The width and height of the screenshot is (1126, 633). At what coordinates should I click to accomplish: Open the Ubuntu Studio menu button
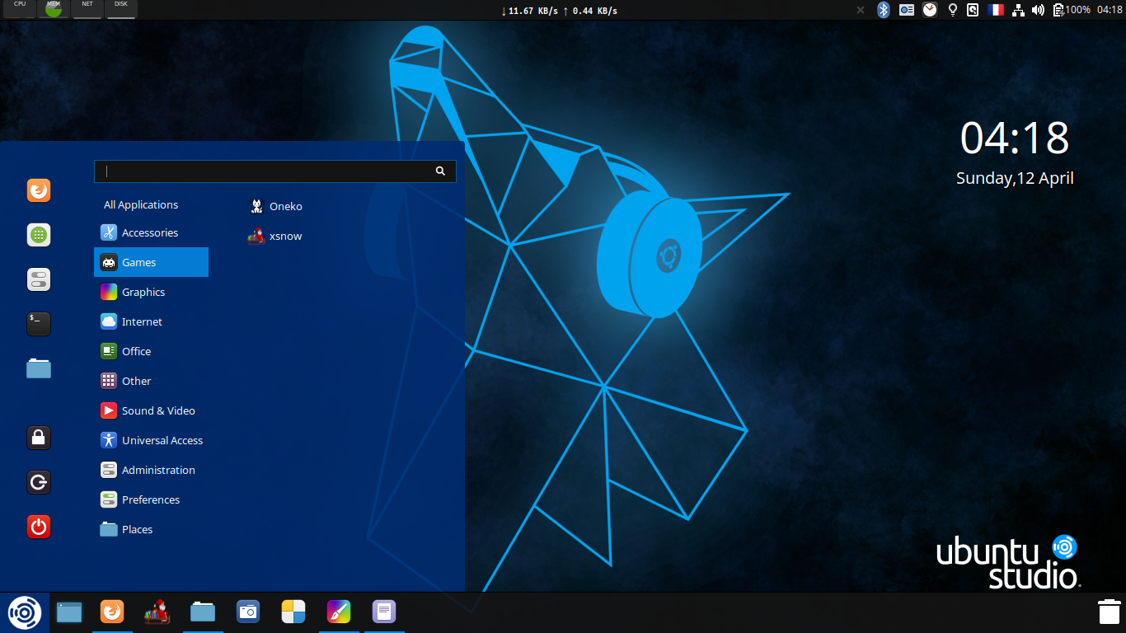click(x=24, y=612)
